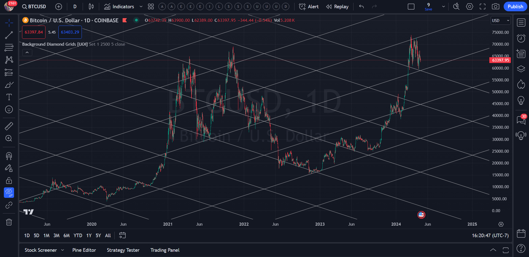Open the candlestick chart type menu
This screenshot has height=257, width=529.
(x=91, y=7)
